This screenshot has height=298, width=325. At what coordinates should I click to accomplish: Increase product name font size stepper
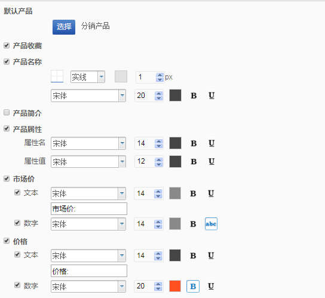click(x=159, y=94)
